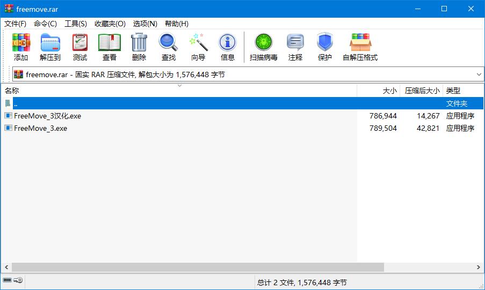
Task: Open the 命令(C) menu
Action: click(45, 24)
